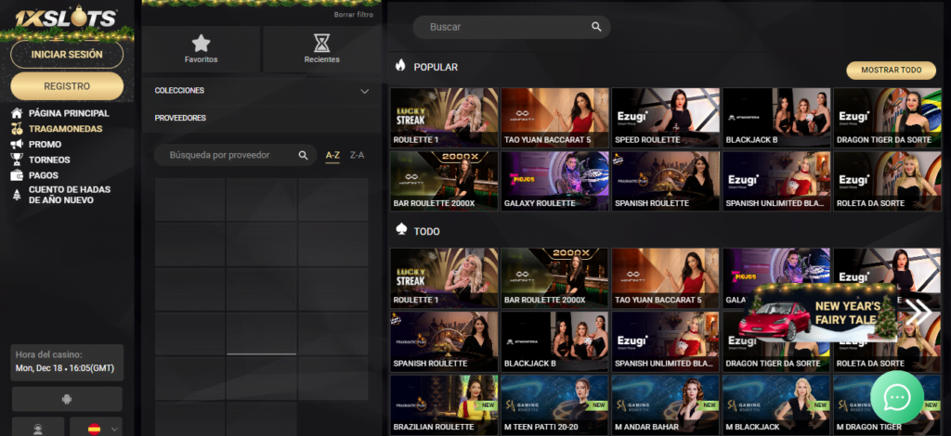
Task: Click the magnifier in Buscar field
Action: (x=596, y=27)
